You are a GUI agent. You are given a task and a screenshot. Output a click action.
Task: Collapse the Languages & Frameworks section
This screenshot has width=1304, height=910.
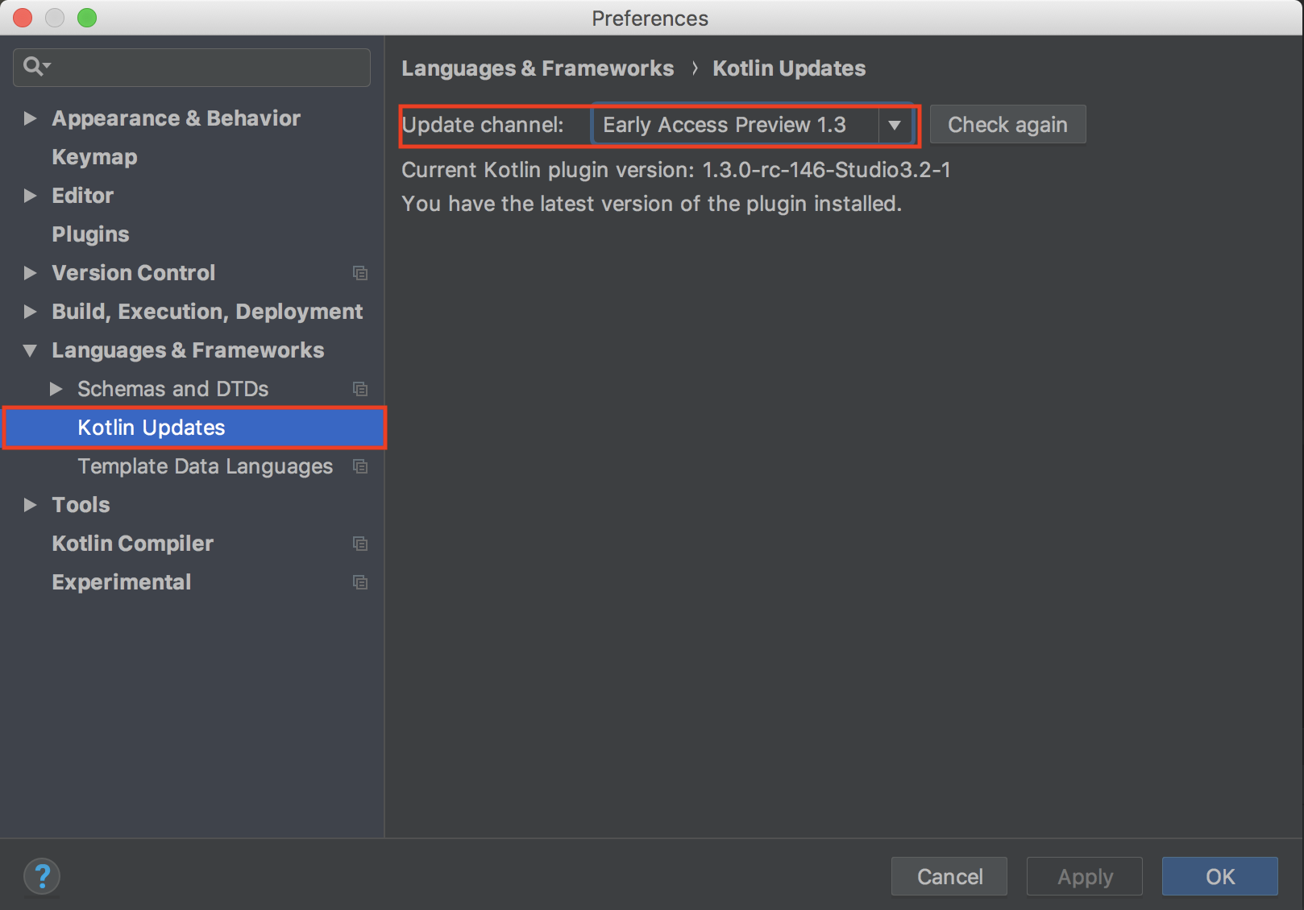tap(31, 350)
